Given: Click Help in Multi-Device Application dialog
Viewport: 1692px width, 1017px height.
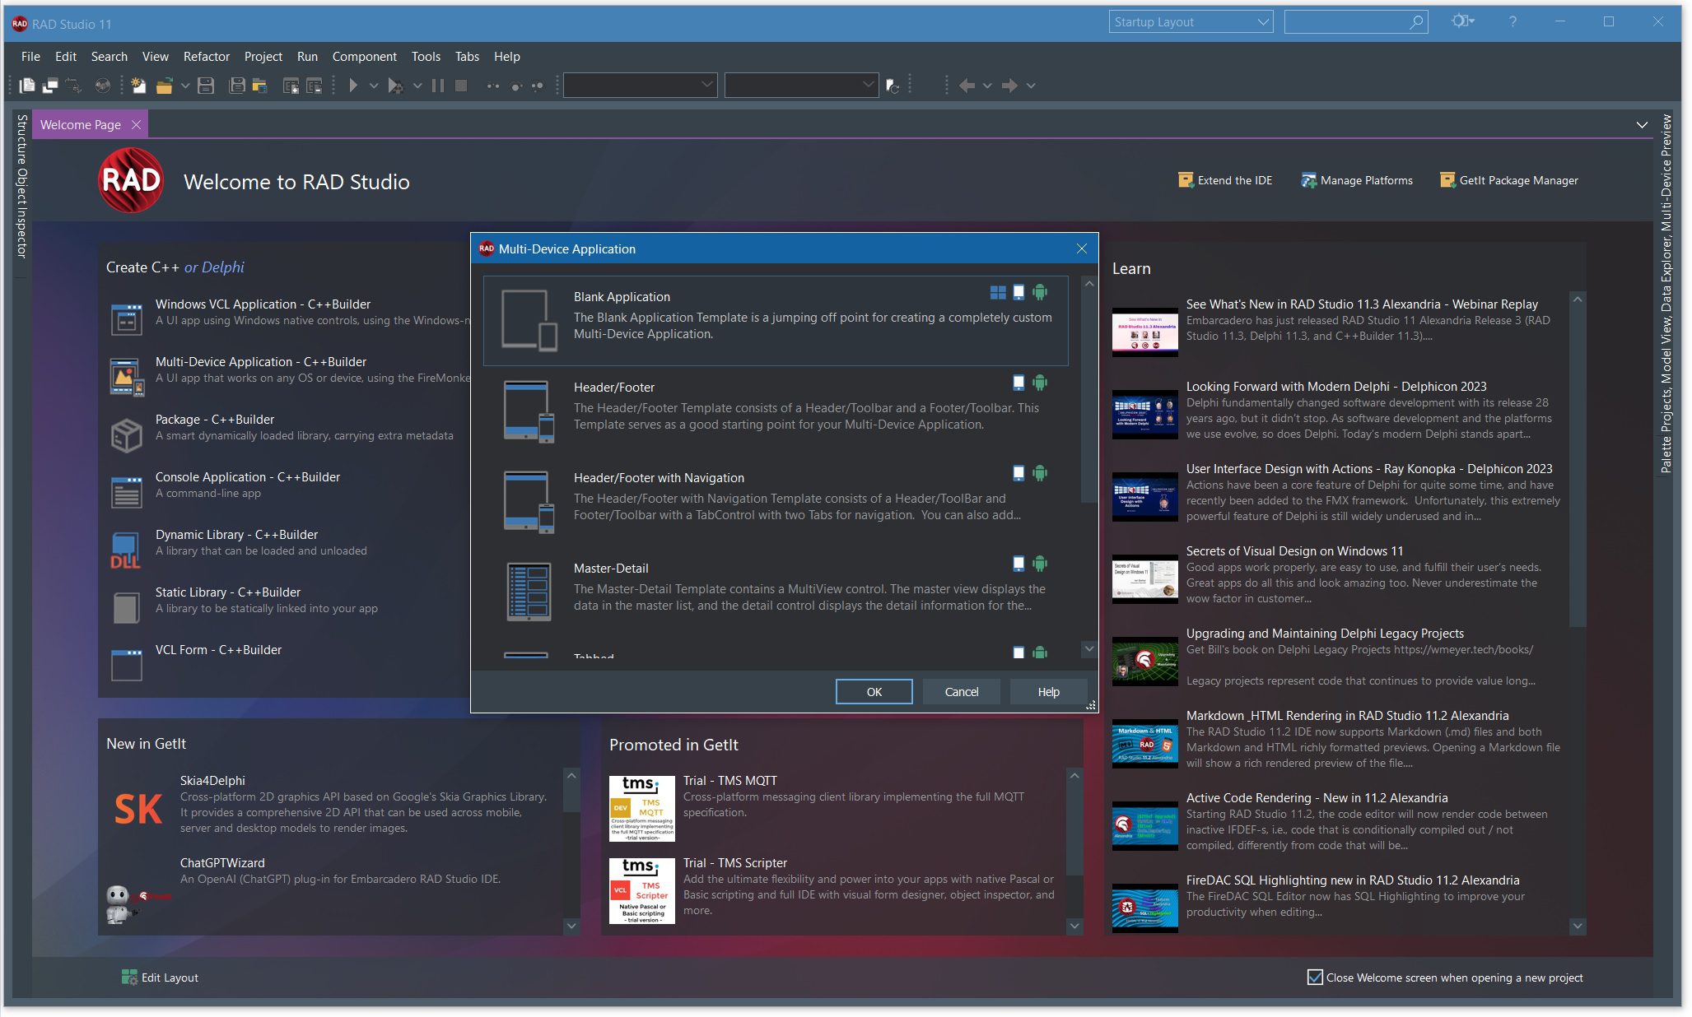Looking at the screenshot, I should tap(1048, 692).
